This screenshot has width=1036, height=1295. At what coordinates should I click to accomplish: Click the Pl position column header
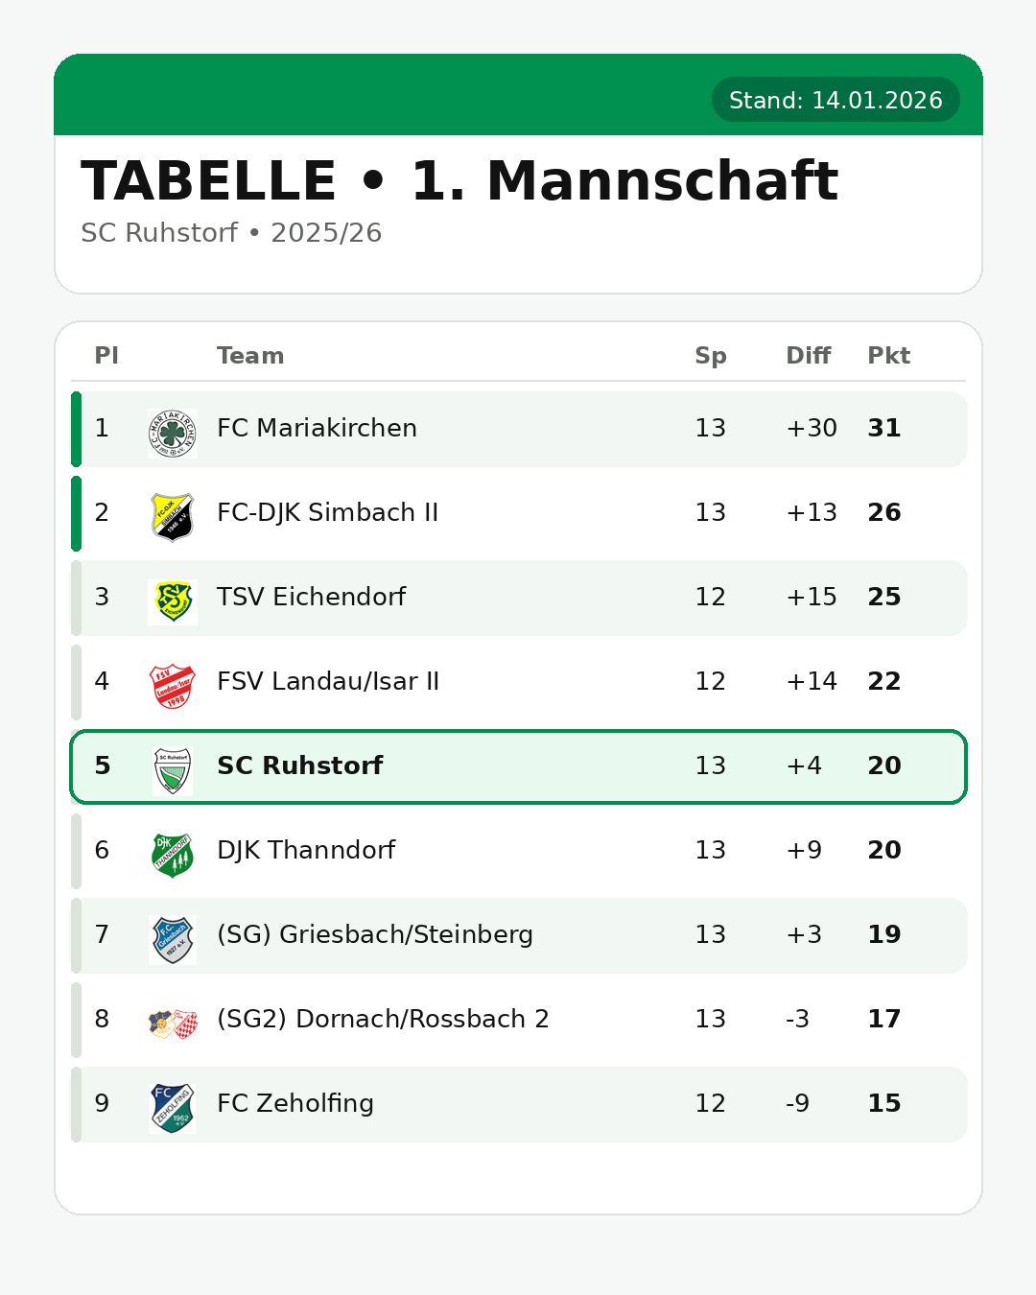pyautogui.click(x=106, y=356)
